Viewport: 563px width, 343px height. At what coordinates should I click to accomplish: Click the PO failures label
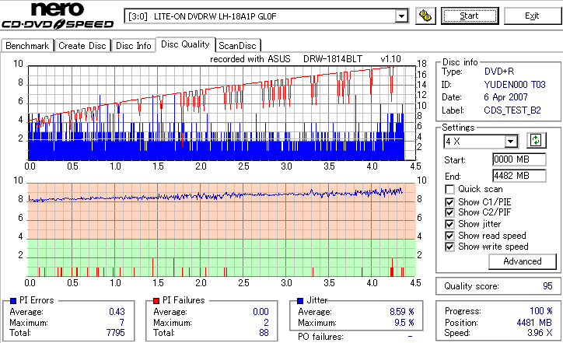click(320, 337)
